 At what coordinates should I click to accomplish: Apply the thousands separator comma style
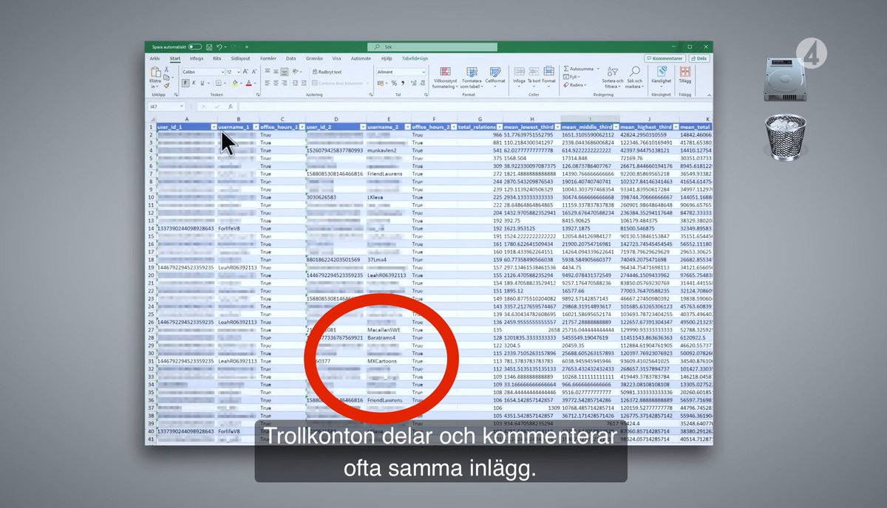pos(403,83)
